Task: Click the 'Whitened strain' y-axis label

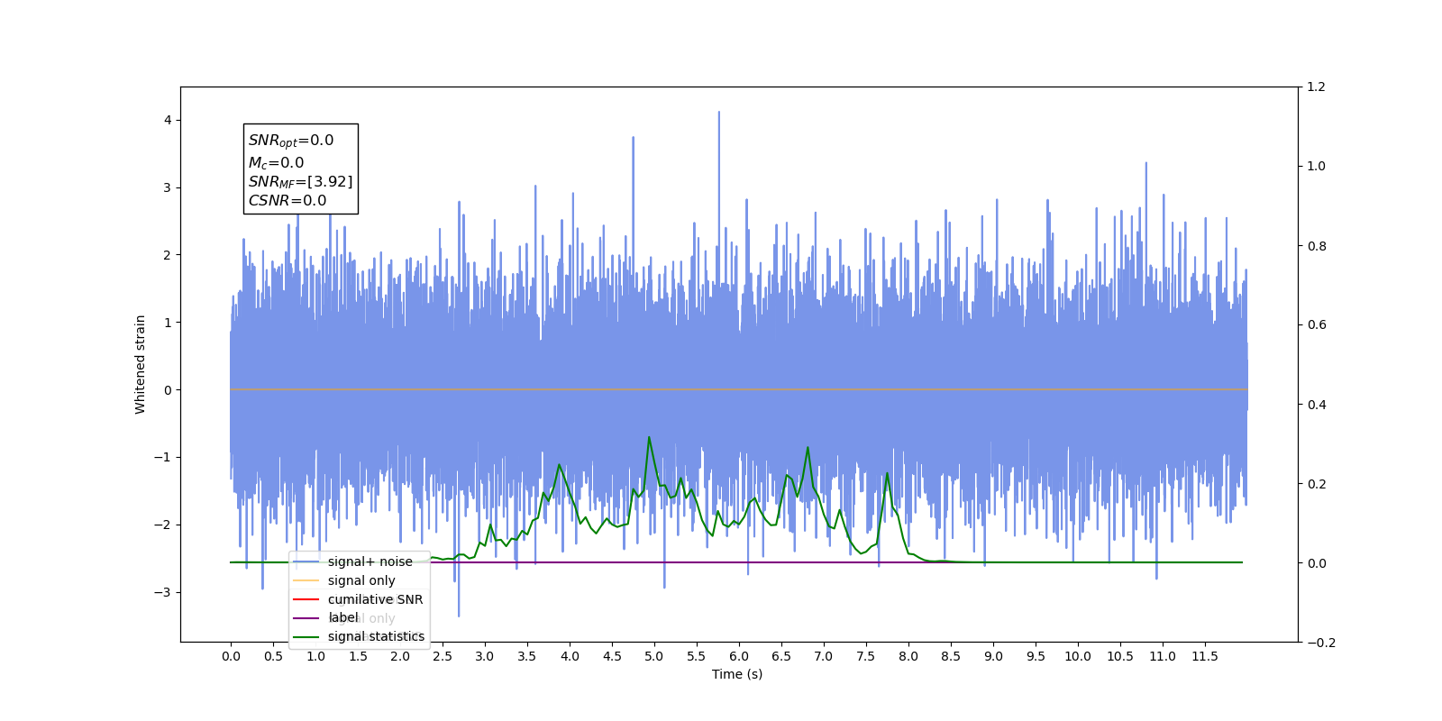Action: pyautogui.click(x=140, y=364)
